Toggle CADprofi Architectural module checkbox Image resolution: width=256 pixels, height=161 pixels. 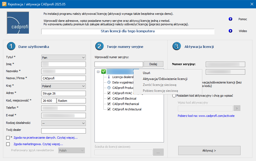tap(109, 109)
